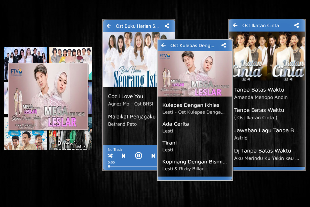Open the top-left cast group thumbnail
This screenshot has width=310, height=207.
(x=26, y=55)
